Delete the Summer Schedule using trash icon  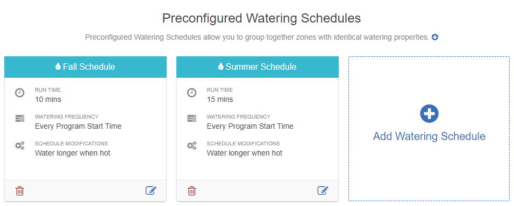(191, 190)
